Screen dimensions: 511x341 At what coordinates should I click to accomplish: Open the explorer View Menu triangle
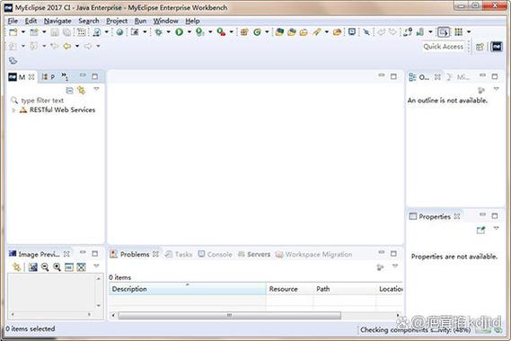coord(96,89)
